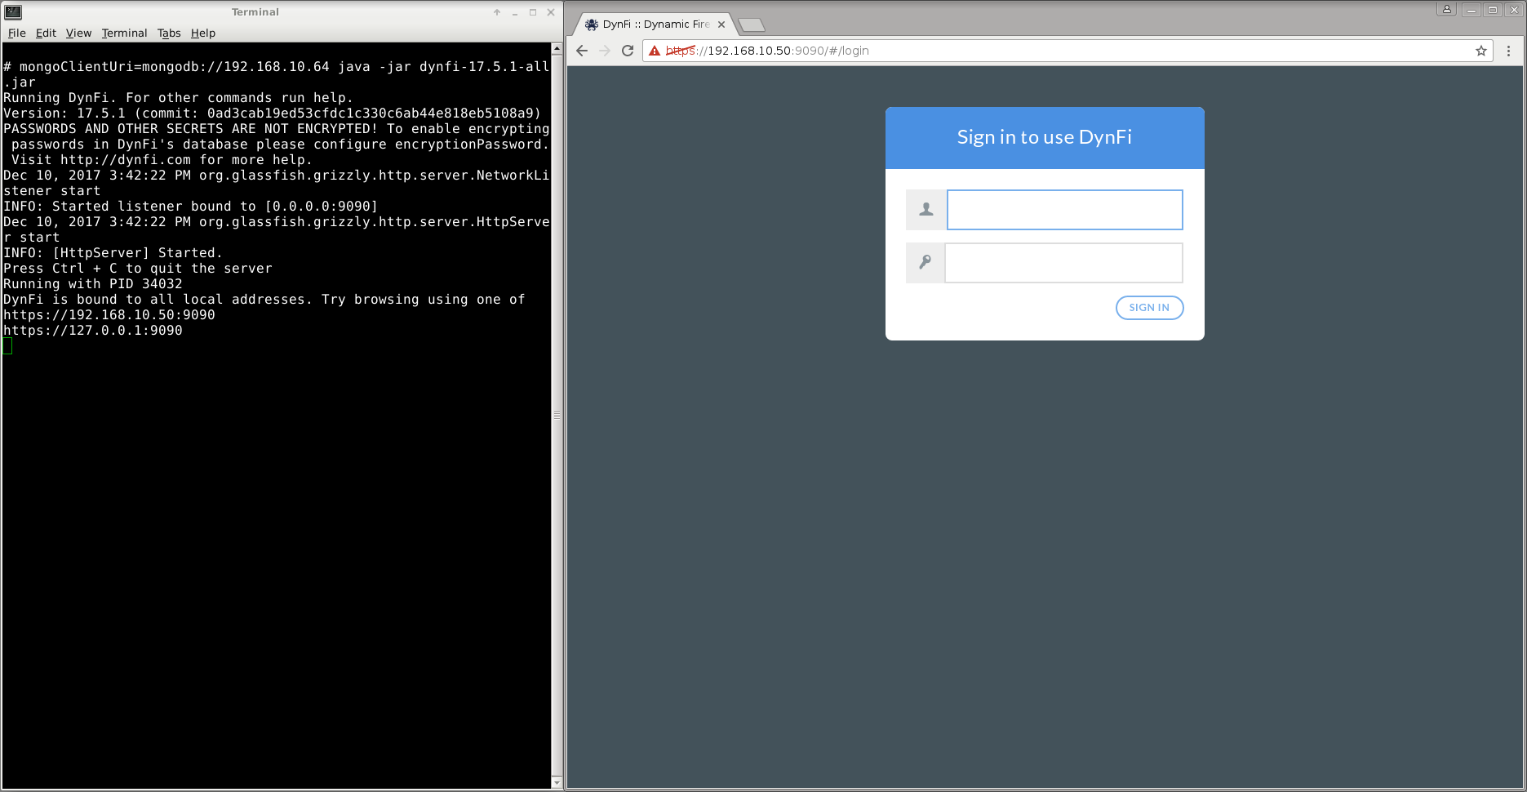This screenshot has height=792, width=1527.
Task: Click the https://192.168.10.50:9090 line in terminal
Action: pos(109,315)
